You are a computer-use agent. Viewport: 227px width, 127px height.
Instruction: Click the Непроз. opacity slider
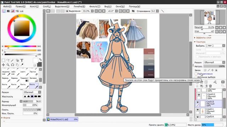tap(214, 66)
